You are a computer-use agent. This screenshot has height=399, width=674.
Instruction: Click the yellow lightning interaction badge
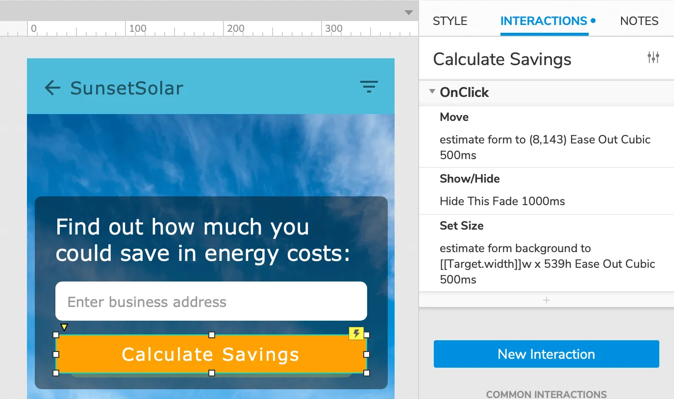click(x=356, y=334)
